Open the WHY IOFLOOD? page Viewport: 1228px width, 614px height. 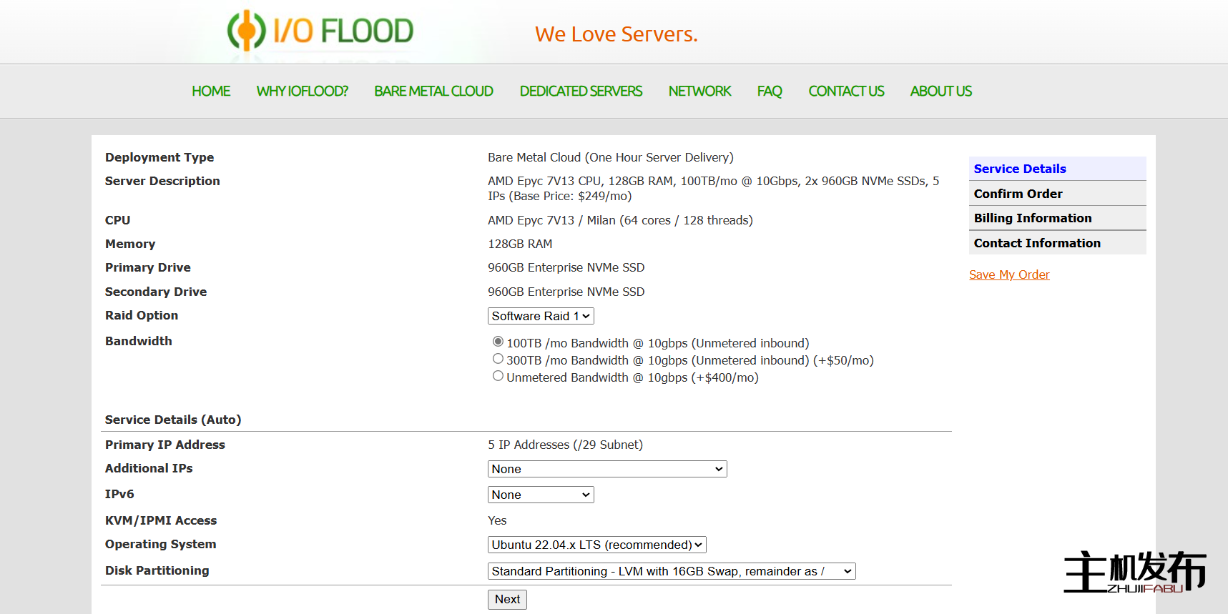[302, 91]
